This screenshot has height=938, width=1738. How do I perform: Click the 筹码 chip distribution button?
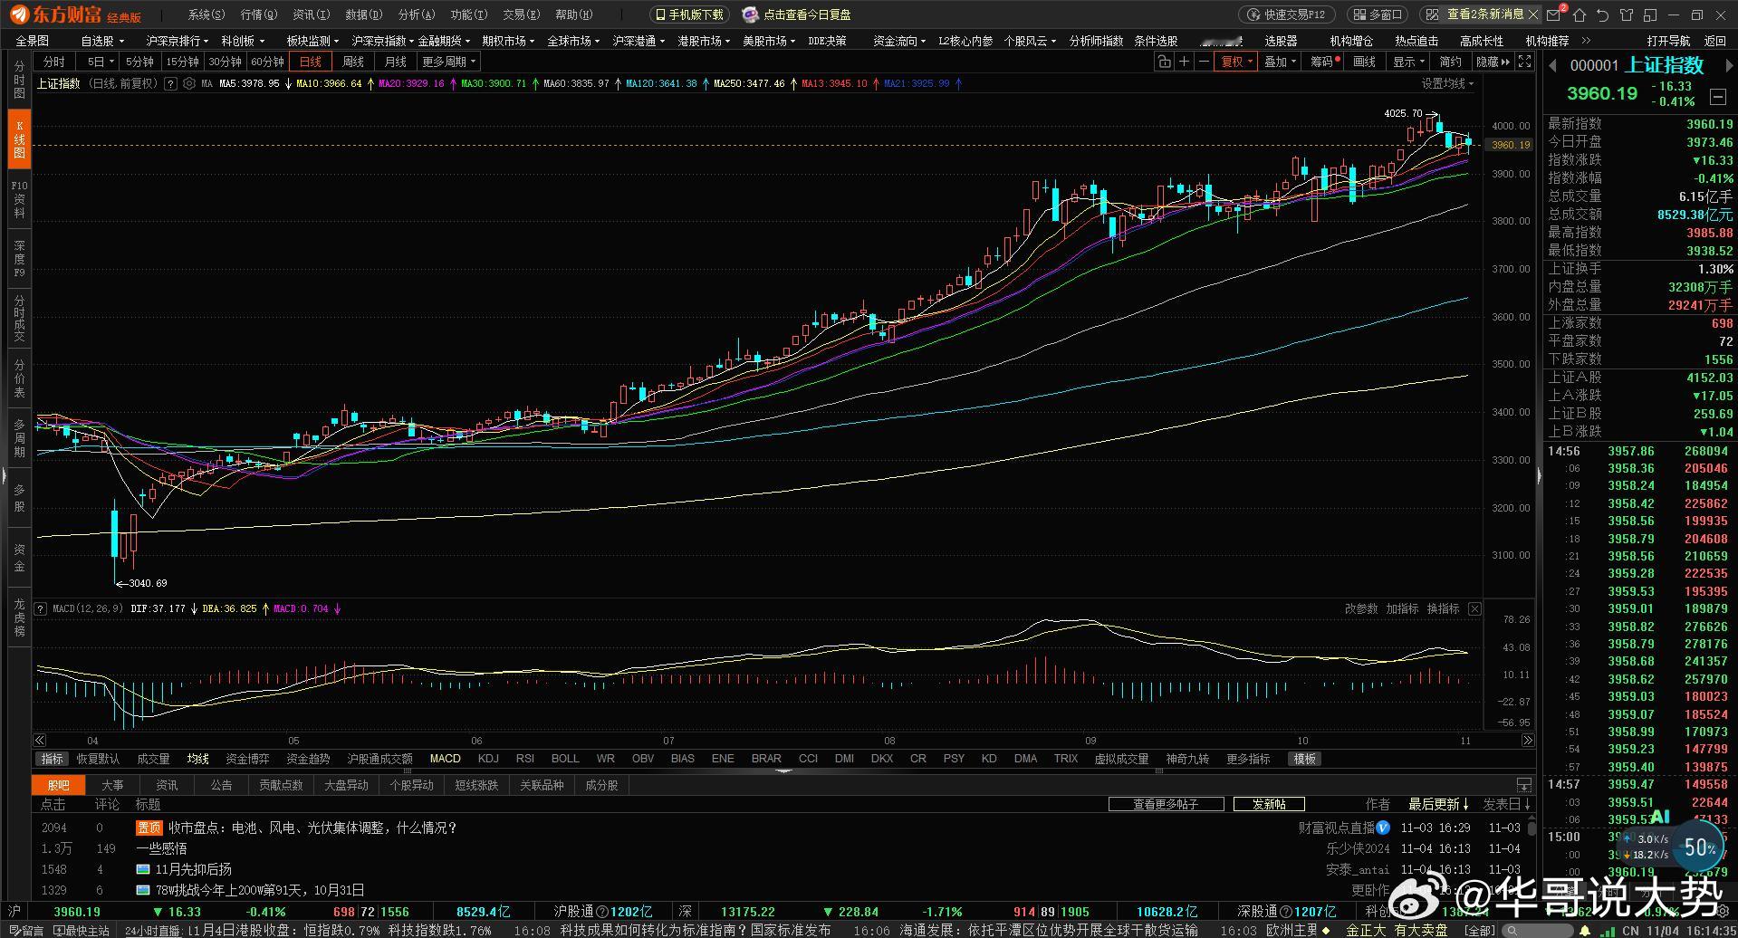click(1322, 62)
